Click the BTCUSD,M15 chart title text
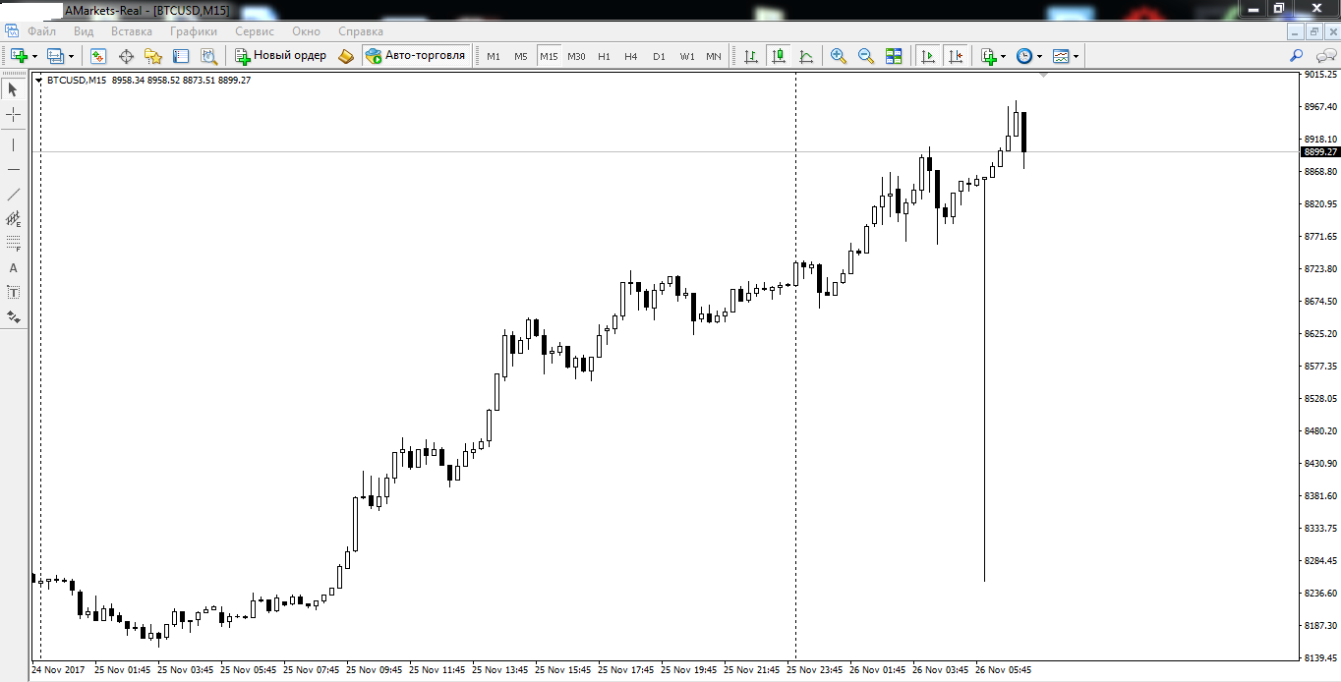1341x682 pixels. pos(77,81)
